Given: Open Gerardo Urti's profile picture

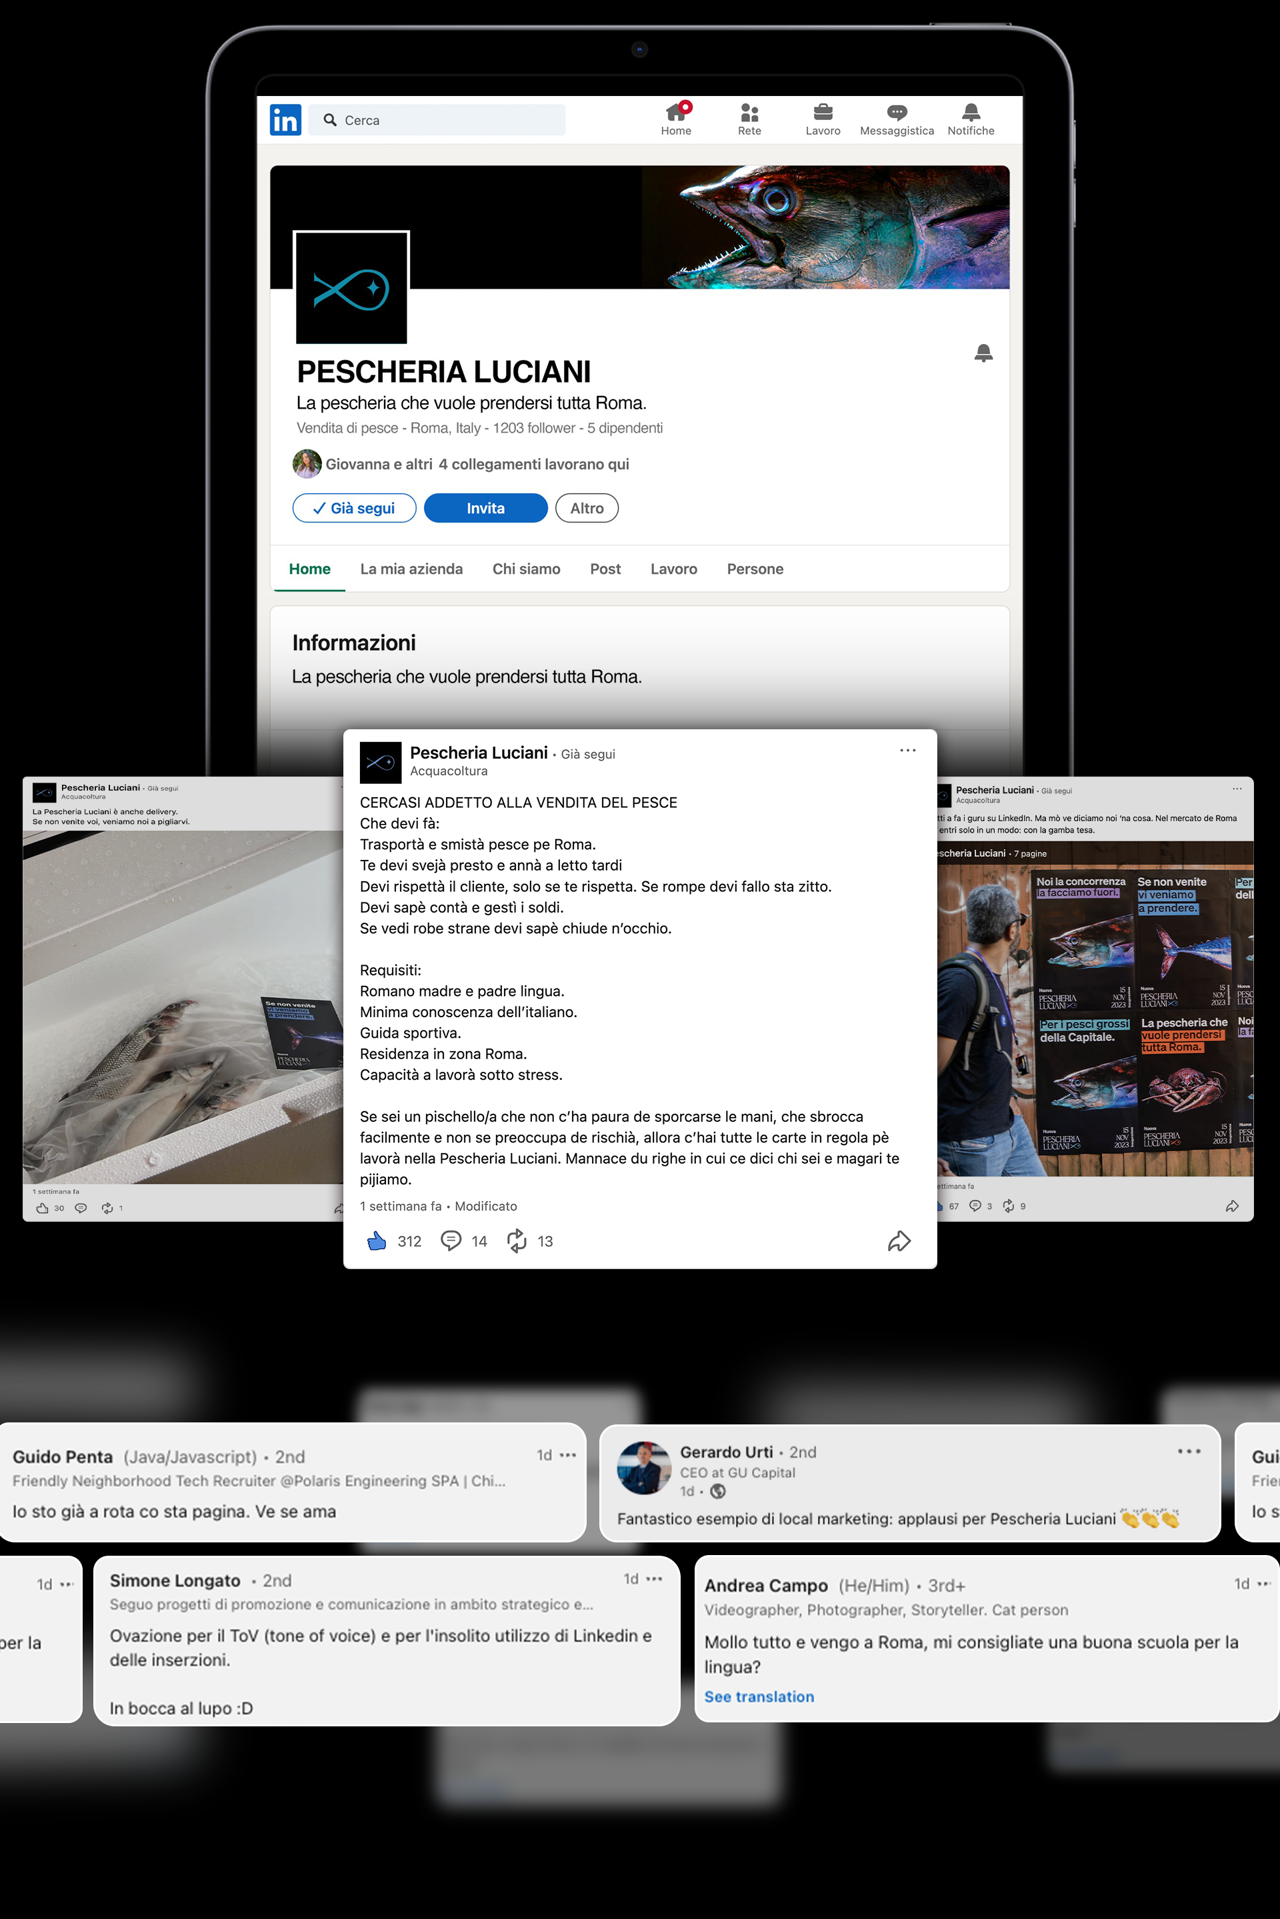Looking at the screenshot, I should coord(643,1468).
